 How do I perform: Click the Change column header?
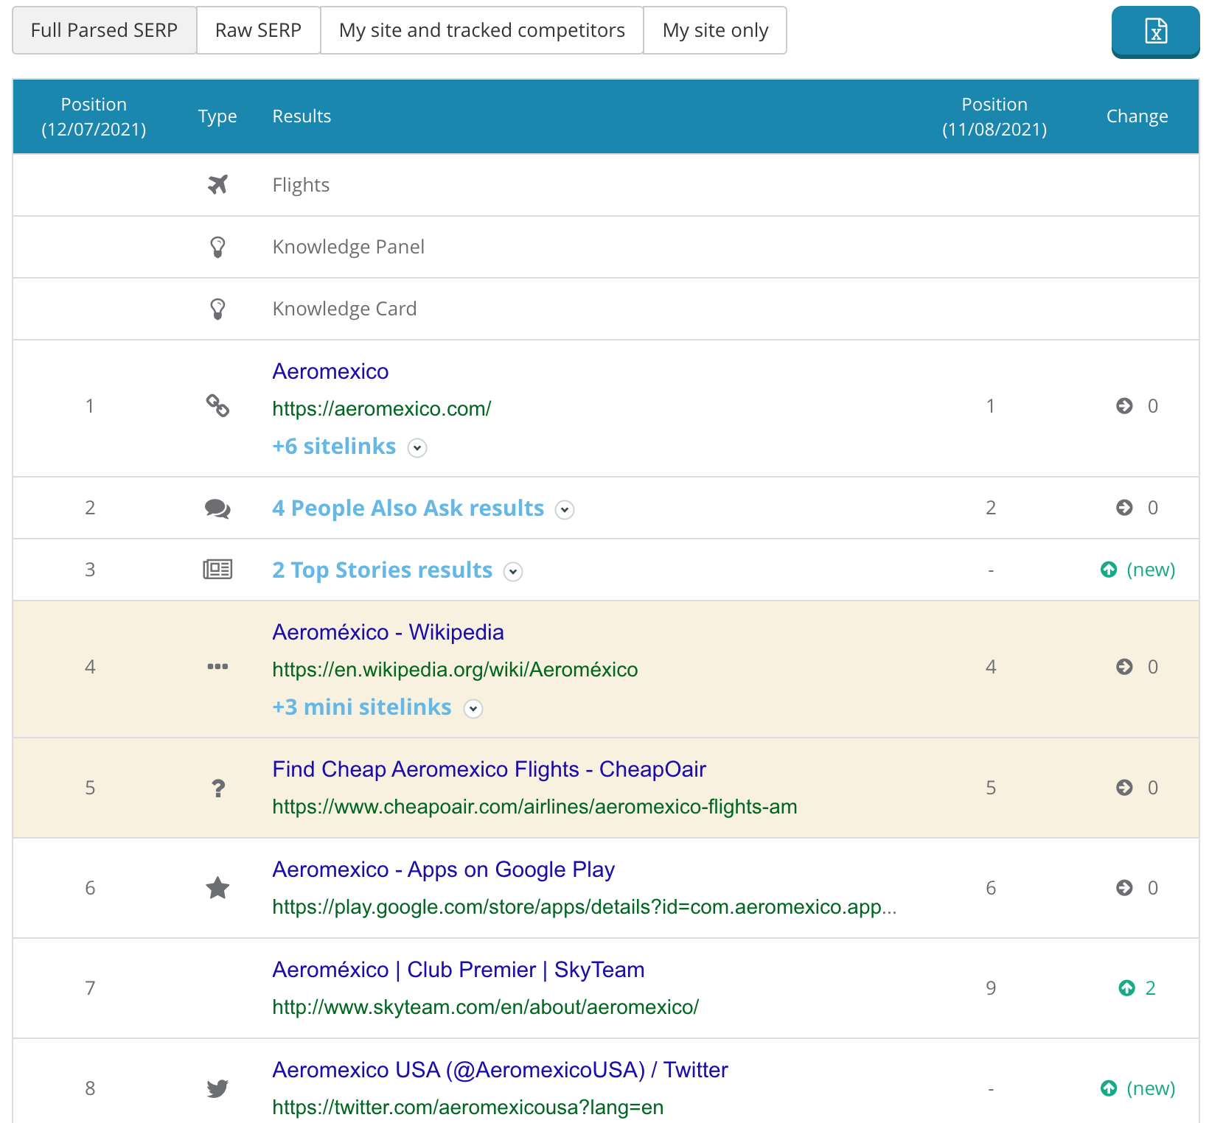tap(1137, 116)
